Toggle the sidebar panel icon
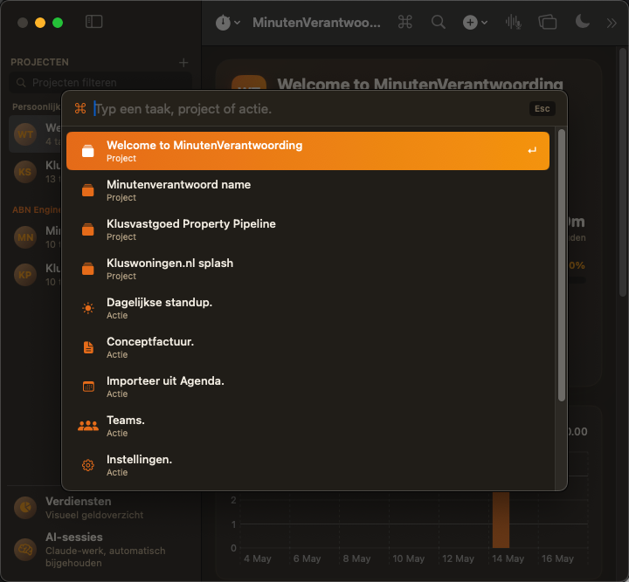Screen dimensions: 629x582 click(x=93, y=22)
